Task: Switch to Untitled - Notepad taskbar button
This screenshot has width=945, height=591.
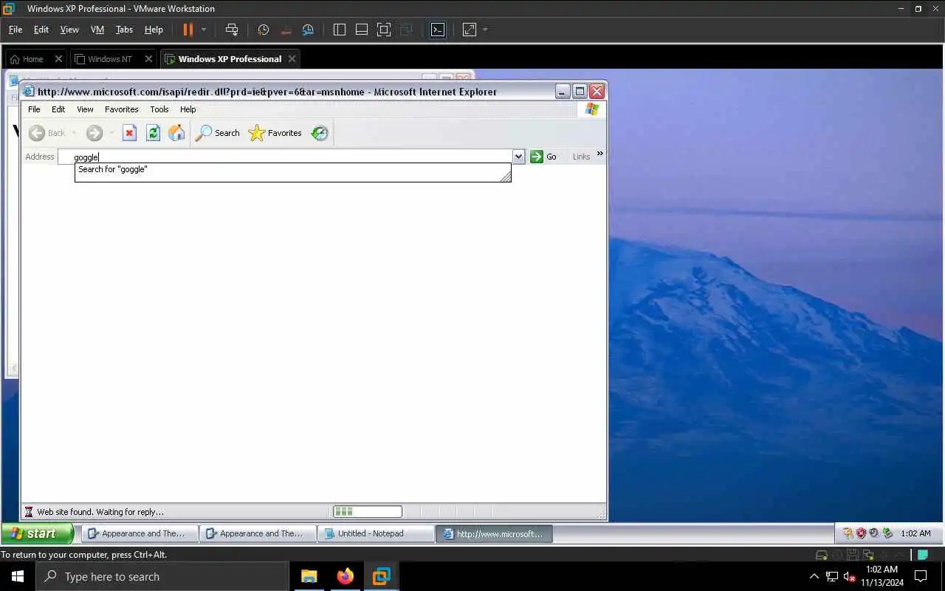Action: click(x=376, y=533)
